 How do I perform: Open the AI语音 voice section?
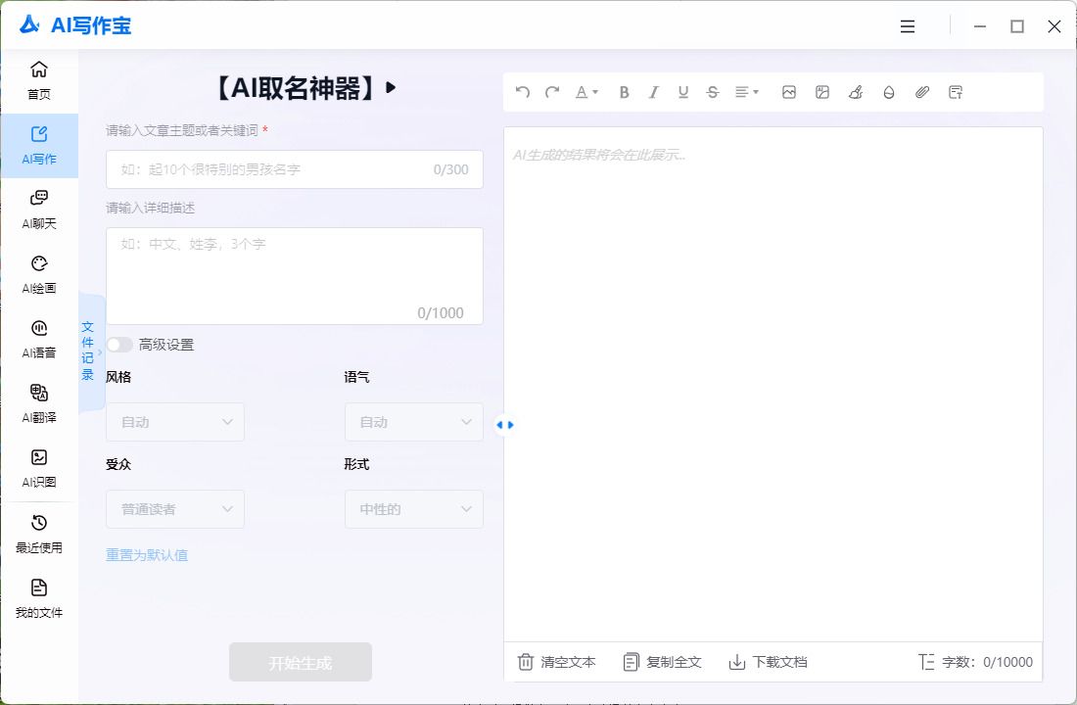pyautogui.click(x=39, y=340)
